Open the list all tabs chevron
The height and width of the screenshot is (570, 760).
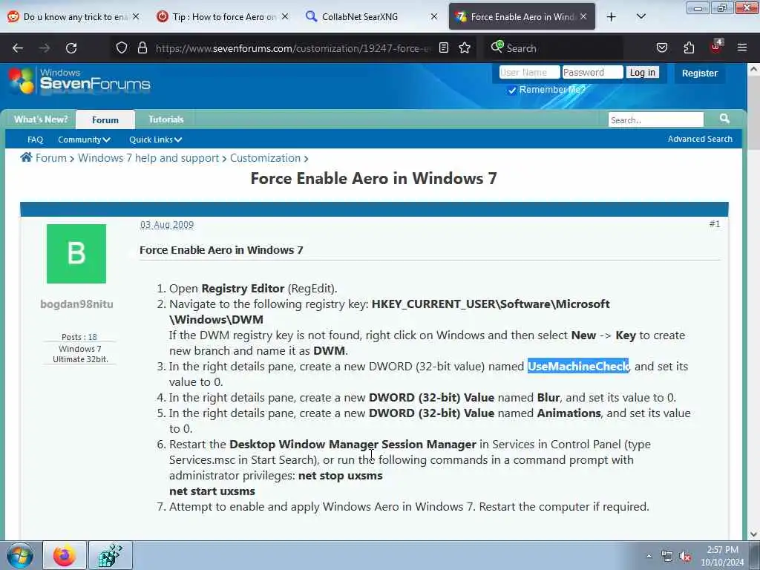(x=641, y=17)
